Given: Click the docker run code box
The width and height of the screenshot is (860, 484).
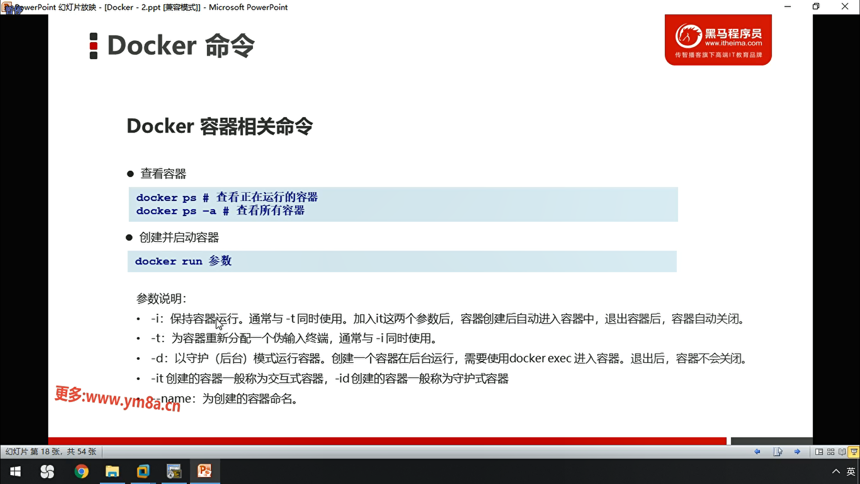Looking at the screenshot, I should (x=402, y=261).
